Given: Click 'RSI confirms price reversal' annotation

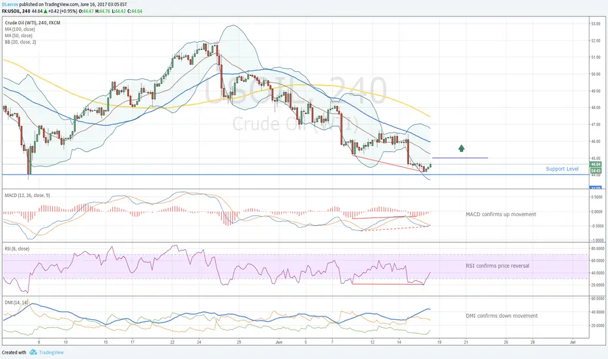Looking at the screenshot, I should click(x=498, y=266).
